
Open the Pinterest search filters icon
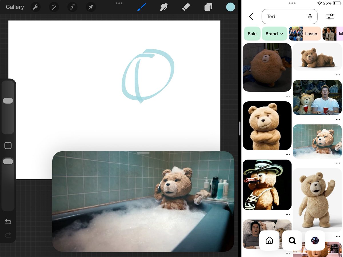click(330, 17)
